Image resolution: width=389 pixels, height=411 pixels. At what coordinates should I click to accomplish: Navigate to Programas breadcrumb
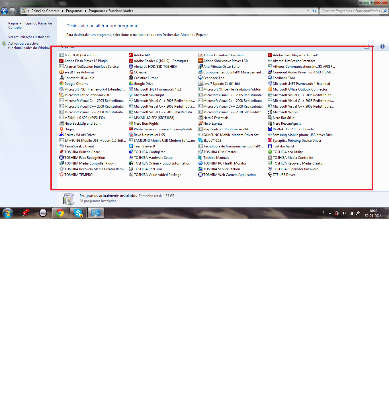[74, 11]
